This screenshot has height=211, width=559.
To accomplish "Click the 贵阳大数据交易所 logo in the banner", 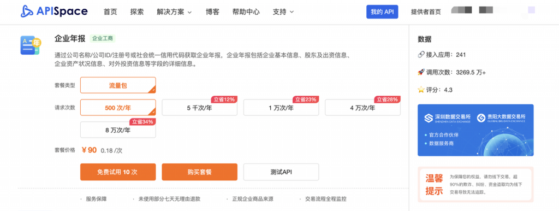I will [501, 119].
